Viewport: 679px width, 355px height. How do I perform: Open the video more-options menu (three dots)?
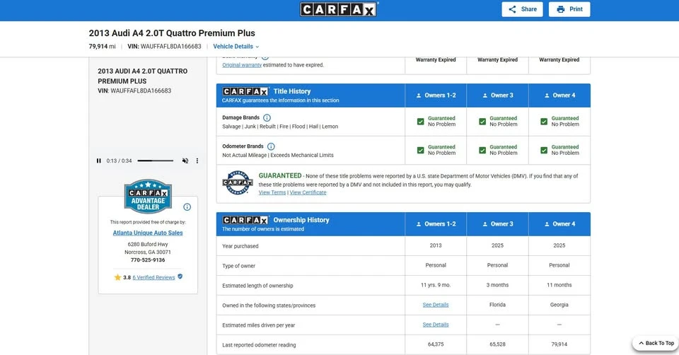197,161
